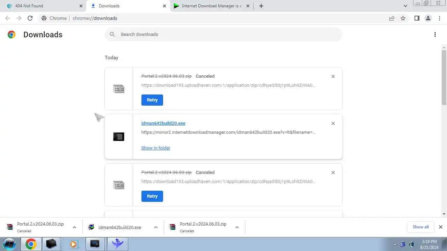Viewport: 447px width, 251px height.
Task: Click the volume tray icon
Action: coord(412,244)
